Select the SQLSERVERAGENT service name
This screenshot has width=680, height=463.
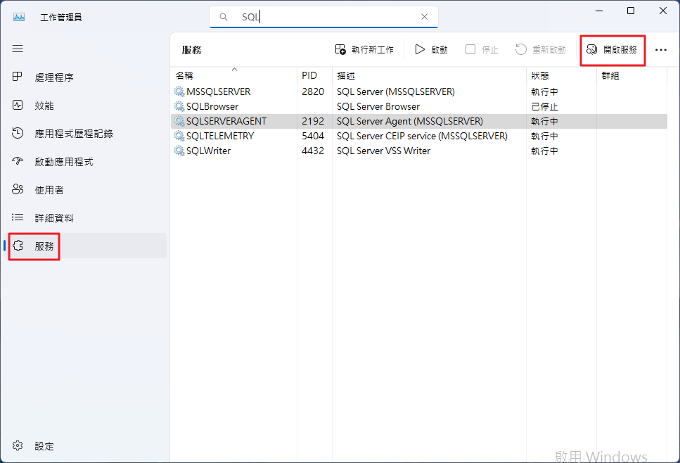tap(226, 121)
